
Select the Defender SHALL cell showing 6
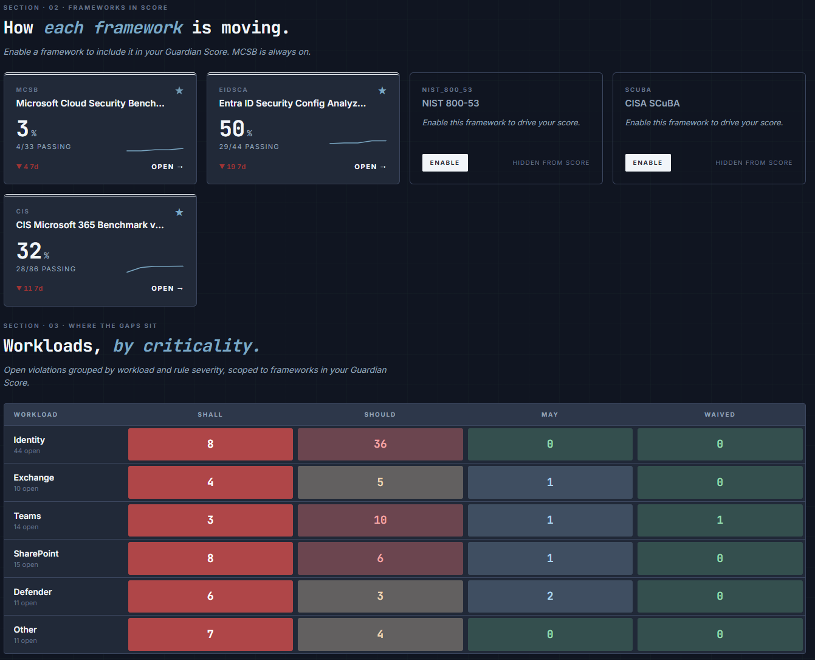tap(210, 596)
